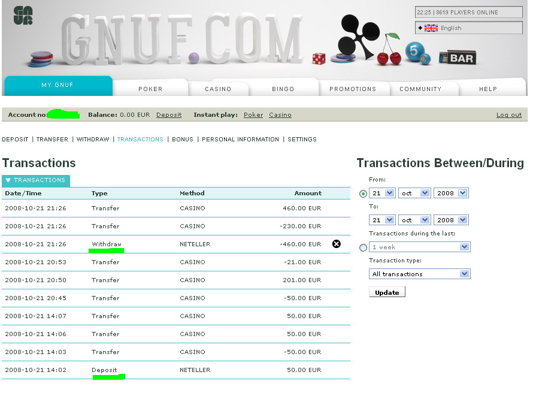The width and height of the screenshot is (533, 393).
Task: Open the CASINO tab
Action: pyautogui.click(x=218, y=89)
